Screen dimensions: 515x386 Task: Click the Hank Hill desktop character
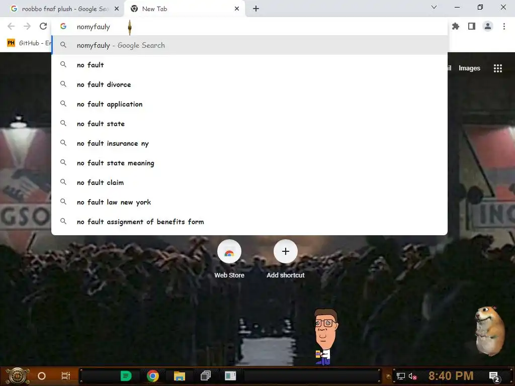[x=325, y=337]
